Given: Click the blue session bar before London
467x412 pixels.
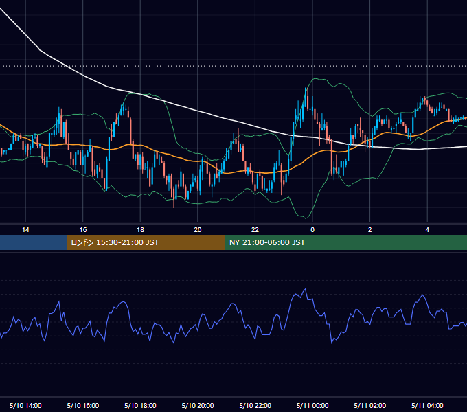Looking at the screenshot, I should [x=34, y=242].
